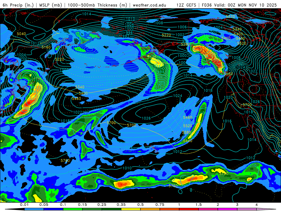Click the '986' low pressure label
The height and width of the screenshot is (211, 281).
(x=157, y=66)
